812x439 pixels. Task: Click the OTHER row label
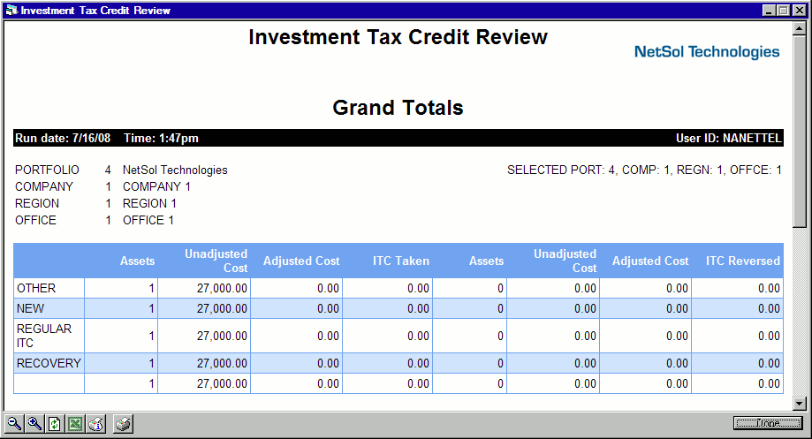pyautogui.click(x=36, y=288)
